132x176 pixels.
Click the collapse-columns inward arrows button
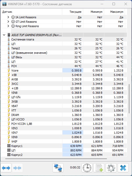click(17, 168)
